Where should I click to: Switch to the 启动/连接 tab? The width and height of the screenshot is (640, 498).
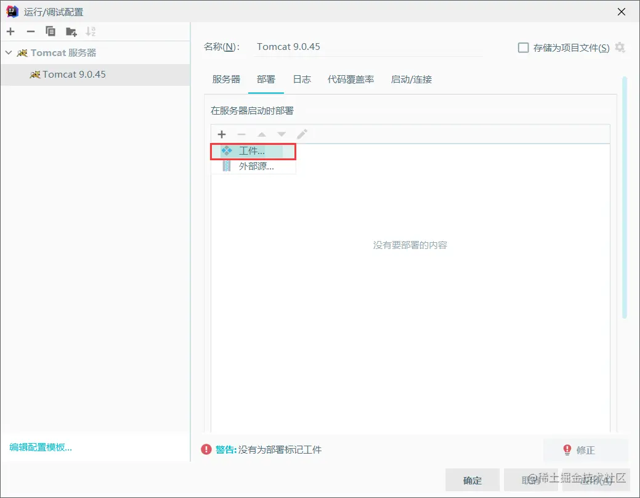pos(411,80)
